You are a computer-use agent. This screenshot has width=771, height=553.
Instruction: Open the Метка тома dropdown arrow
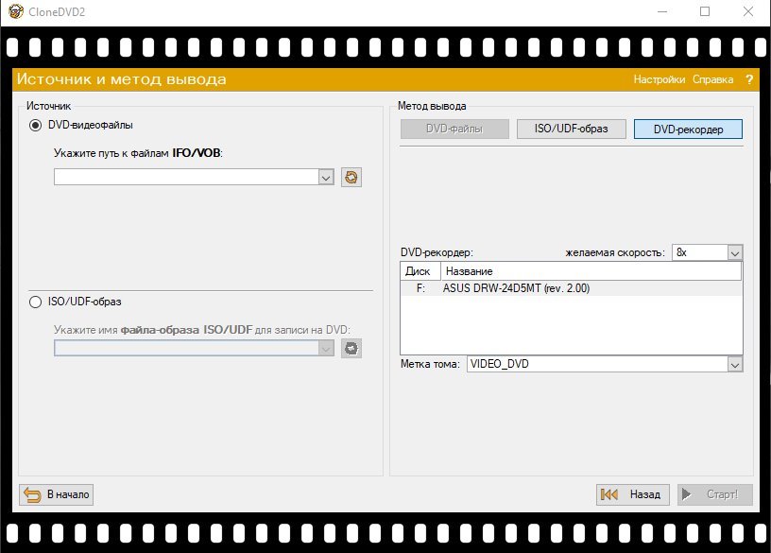tap(734, 365)
